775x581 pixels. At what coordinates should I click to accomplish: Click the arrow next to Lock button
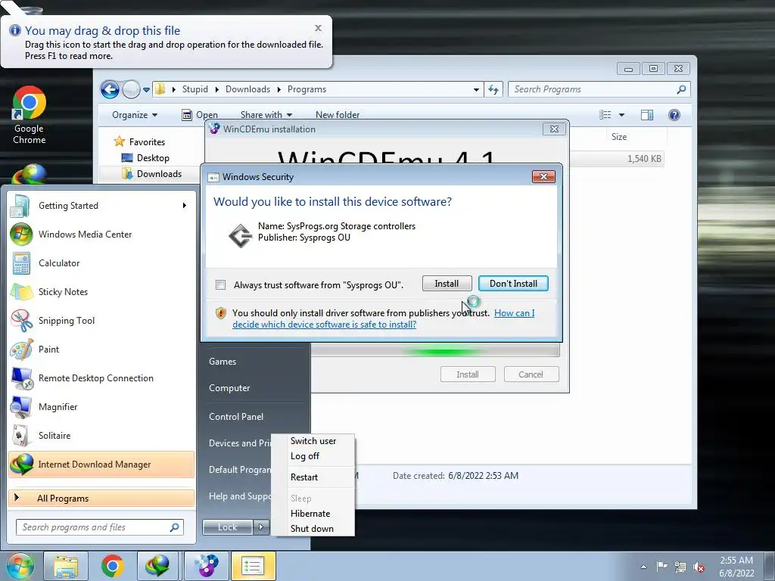[x=262, y=527]
